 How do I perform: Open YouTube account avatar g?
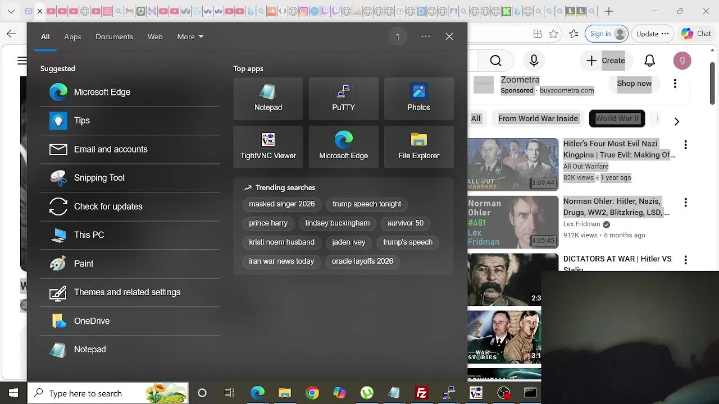pos(682,61)
